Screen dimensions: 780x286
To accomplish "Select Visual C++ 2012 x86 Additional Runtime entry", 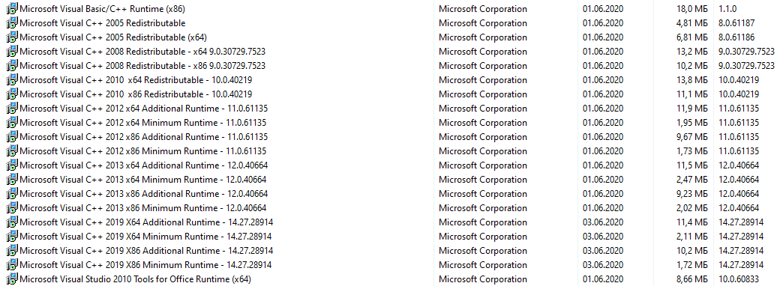I will (144, 137).
